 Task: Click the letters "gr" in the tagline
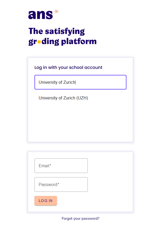[32, 42]
